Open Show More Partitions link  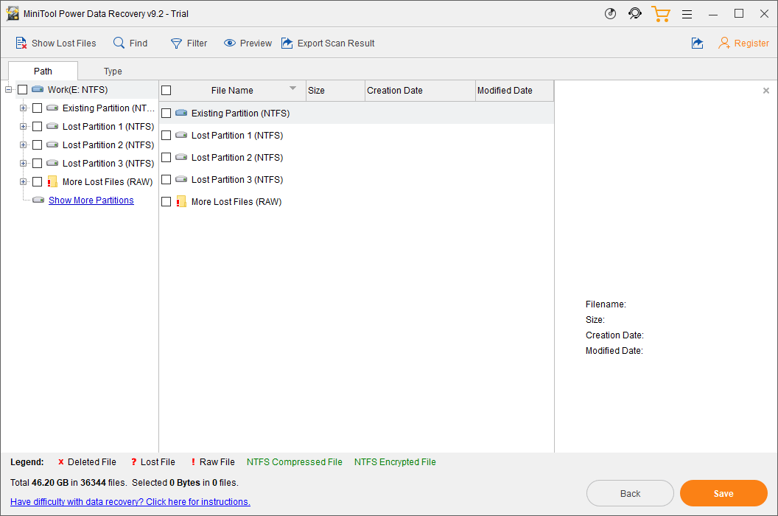pyautogui.click(x=91, y=201)
